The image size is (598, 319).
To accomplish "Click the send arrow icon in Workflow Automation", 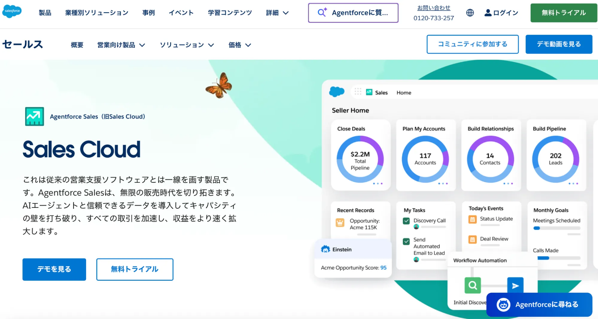I will point(515,285).
